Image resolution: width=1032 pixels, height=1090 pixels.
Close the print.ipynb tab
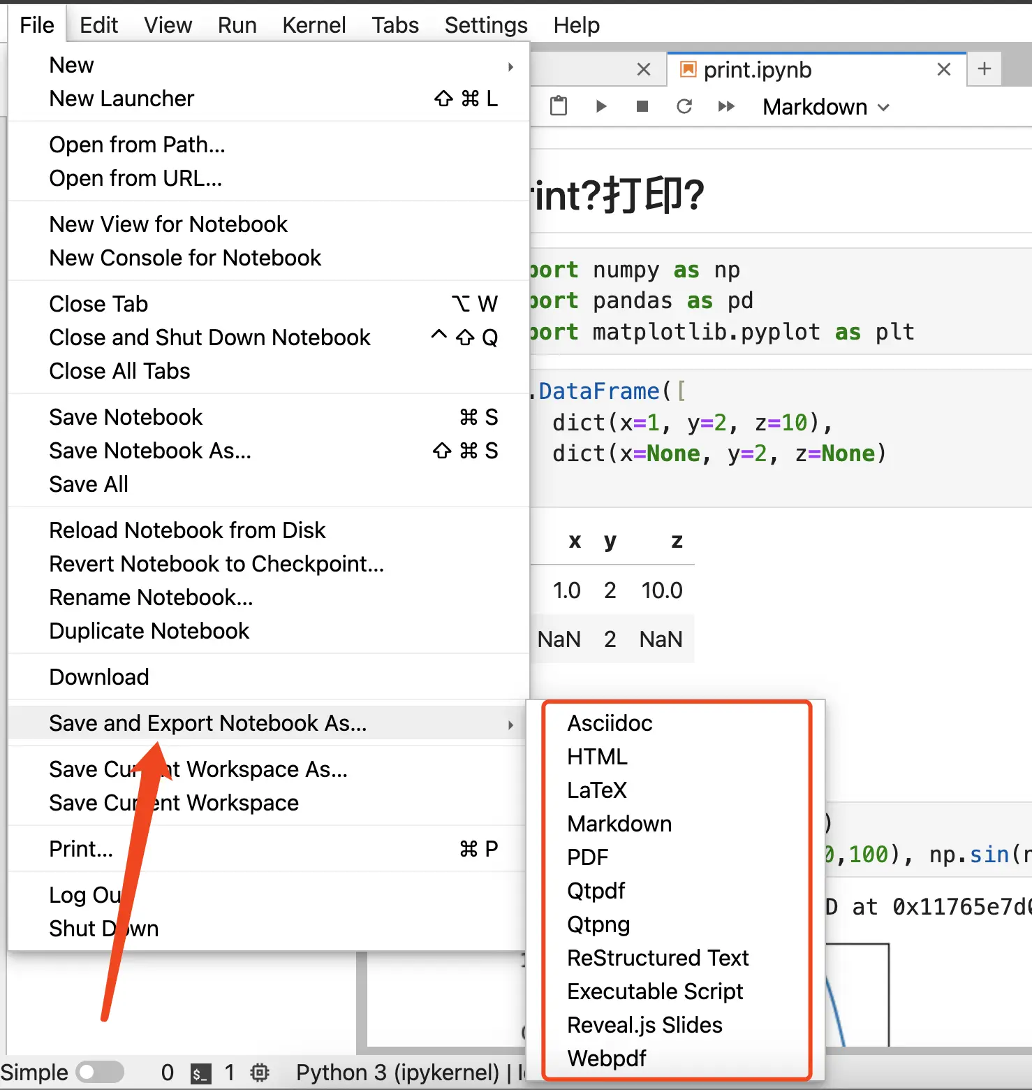944,69
